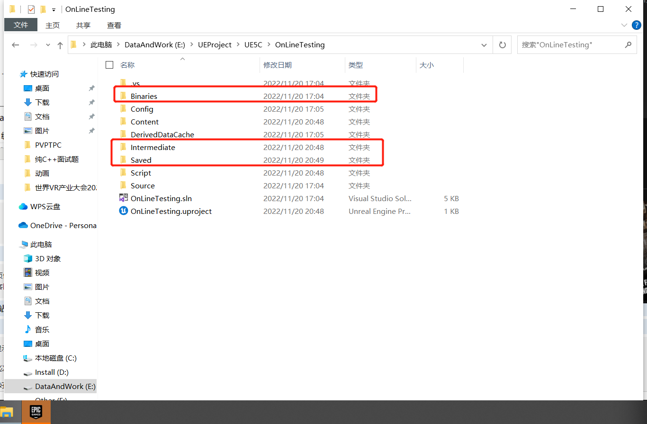Click UEProject in the breadcrumb path
Viewport: 647px width, 424px height.
click(x=215, y=45)
